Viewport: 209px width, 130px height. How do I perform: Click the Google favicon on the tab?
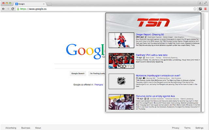(17, 4)
